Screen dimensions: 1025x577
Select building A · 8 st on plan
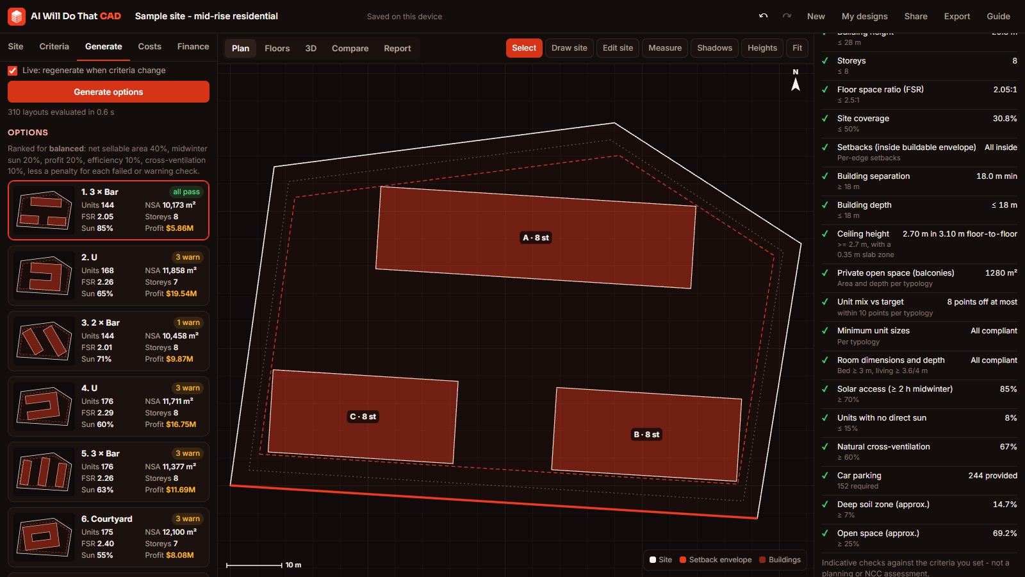coord(536,237)
